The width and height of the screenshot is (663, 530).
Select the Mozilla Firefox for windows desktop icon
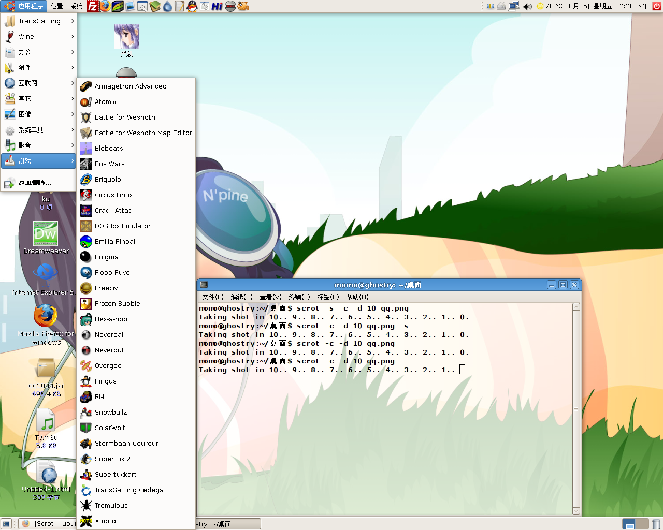(x=46, y=325)
